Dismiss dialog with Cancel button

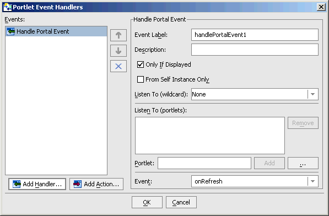tap(181, 202)
